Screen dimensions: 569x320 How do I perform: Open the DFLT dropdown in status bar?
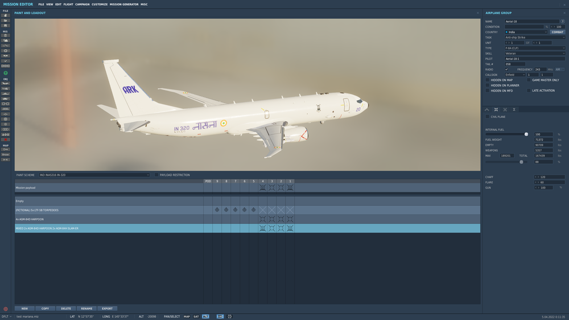click(6, 317)
